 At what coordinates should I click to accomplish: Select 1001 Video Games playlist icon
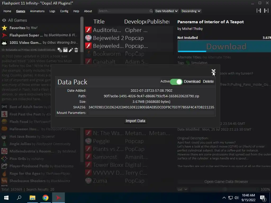click(x=4, y=43)
